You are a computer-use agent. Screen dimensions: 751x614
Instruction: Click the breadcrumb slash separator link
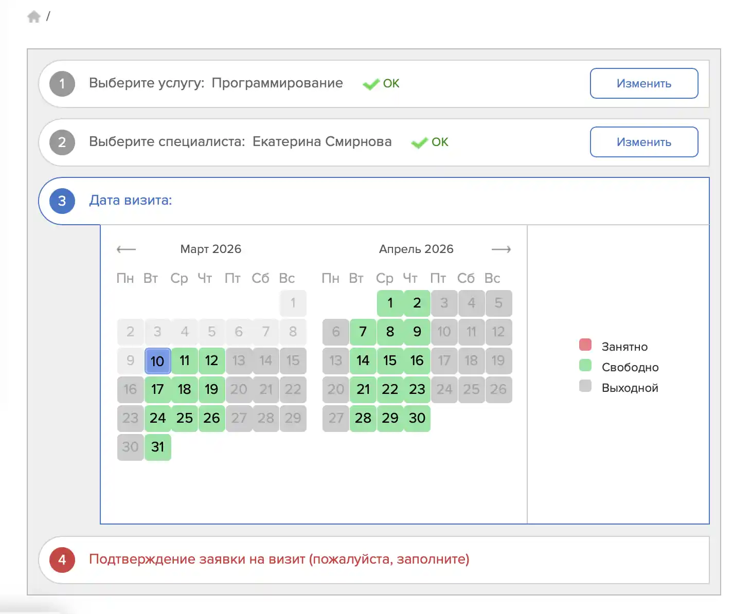point(49,16)
